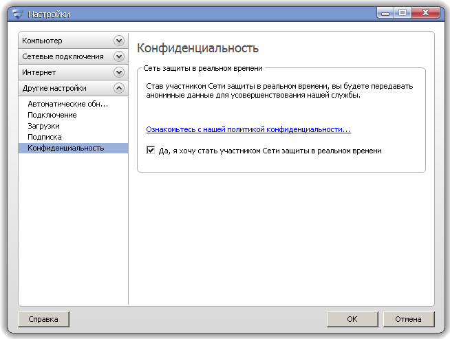Go to the Загрузки settings item
This screenshot has width=450, height=339.
(43, 126)
